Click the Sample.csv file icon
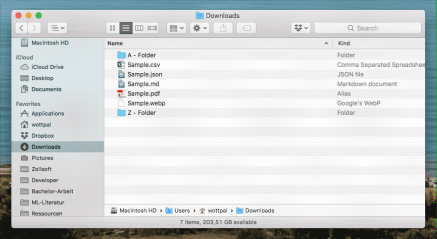Viewport: 437px width, 239px height. click(x=121, y=65)
